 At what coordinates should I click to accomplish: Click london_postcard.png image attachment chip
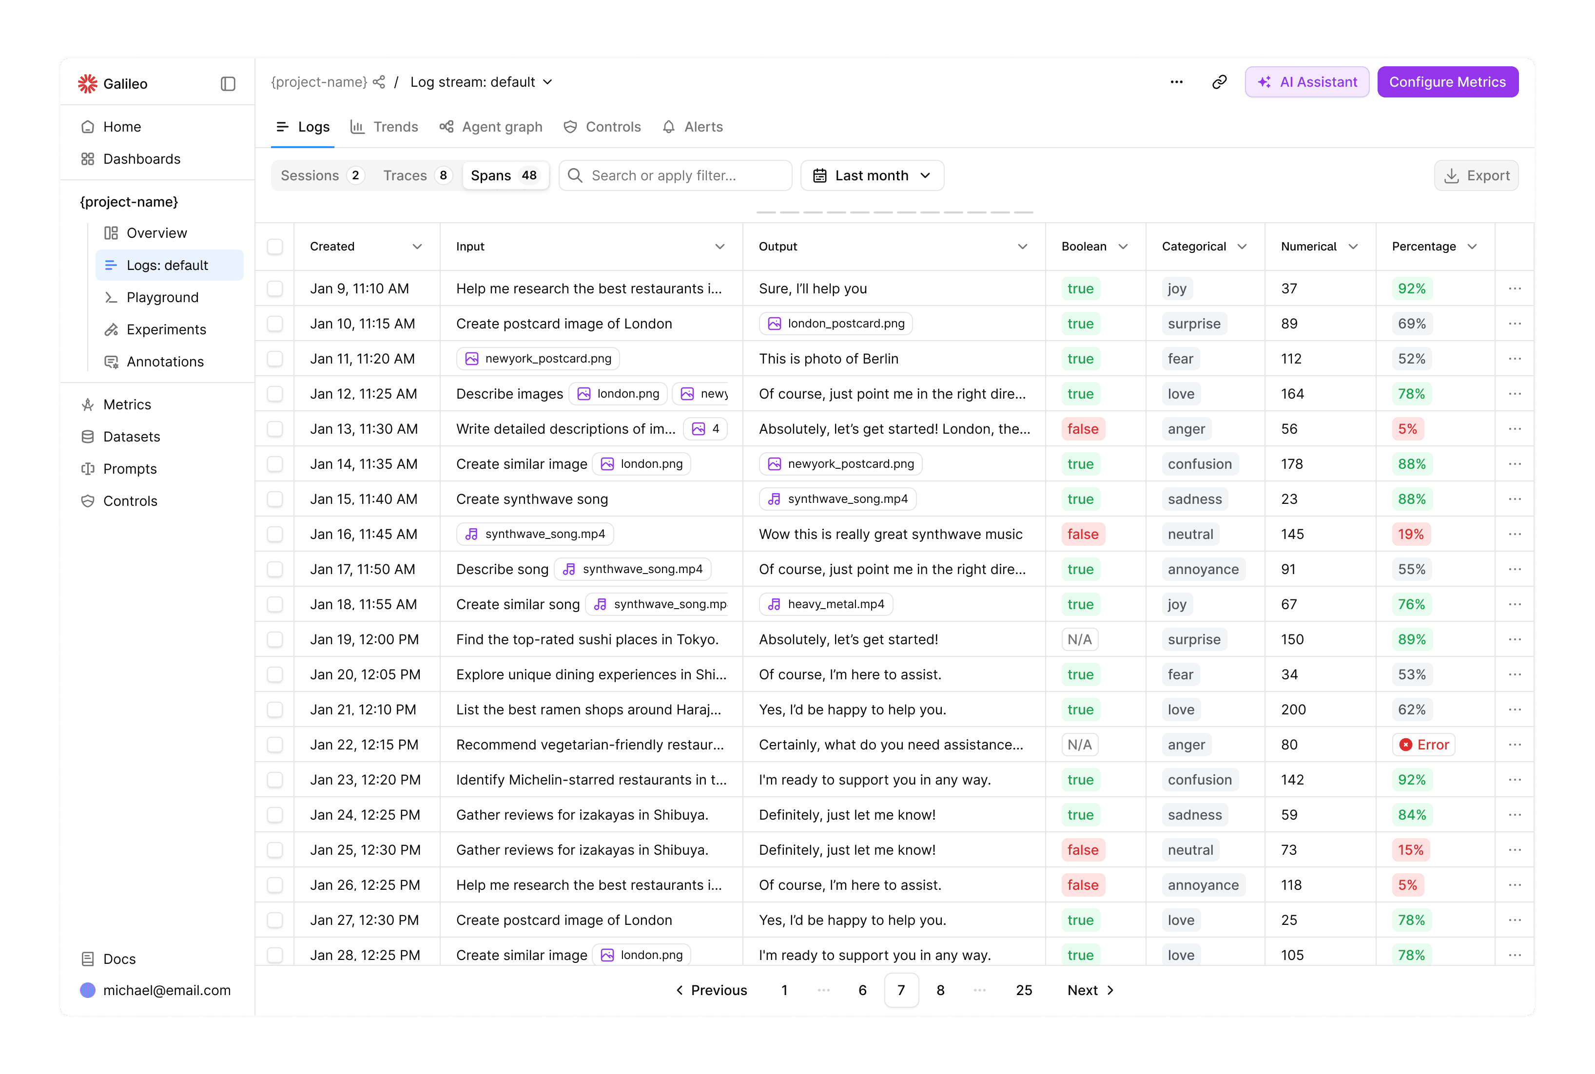point(836,323)
